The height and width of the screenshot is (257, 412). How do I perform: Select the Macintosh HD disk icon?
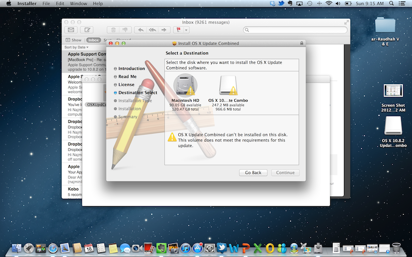click(x=185, y=85)
